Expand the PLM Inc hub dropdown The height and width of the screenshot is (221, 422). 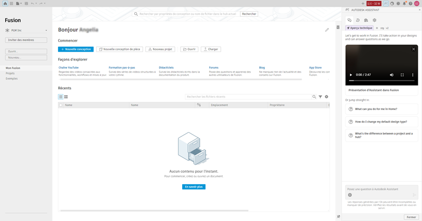(46, 31)
